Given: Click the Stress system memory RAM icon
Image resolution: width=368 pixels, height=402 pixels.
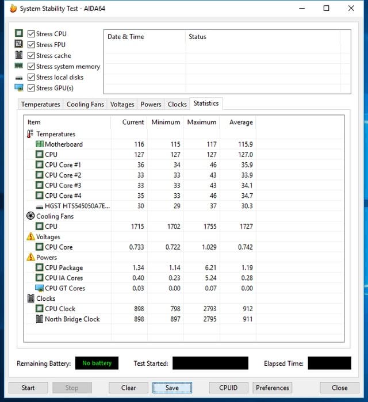Looking at the screenshot, I should click(x=19, y=66).
